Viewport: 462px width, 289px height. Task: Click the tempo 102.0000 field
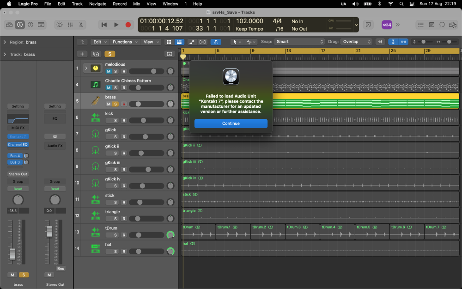click(249, 21)
